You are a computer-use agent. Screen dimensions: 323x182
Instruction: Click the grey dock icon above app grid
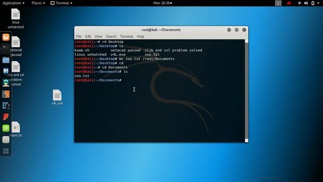tap(6, 140)
